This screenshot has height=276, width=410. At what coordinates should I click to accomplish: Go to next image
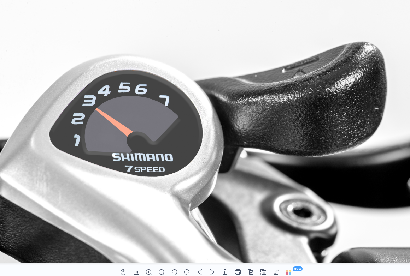pyautogui.click(x=212, y=272)
